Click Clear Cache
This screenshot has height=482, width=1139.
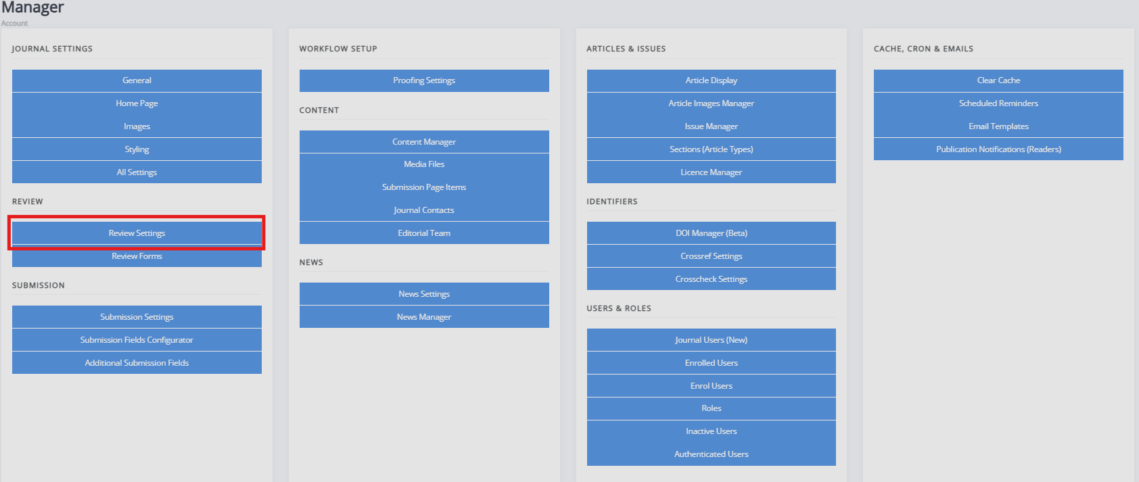click(998, 80)
